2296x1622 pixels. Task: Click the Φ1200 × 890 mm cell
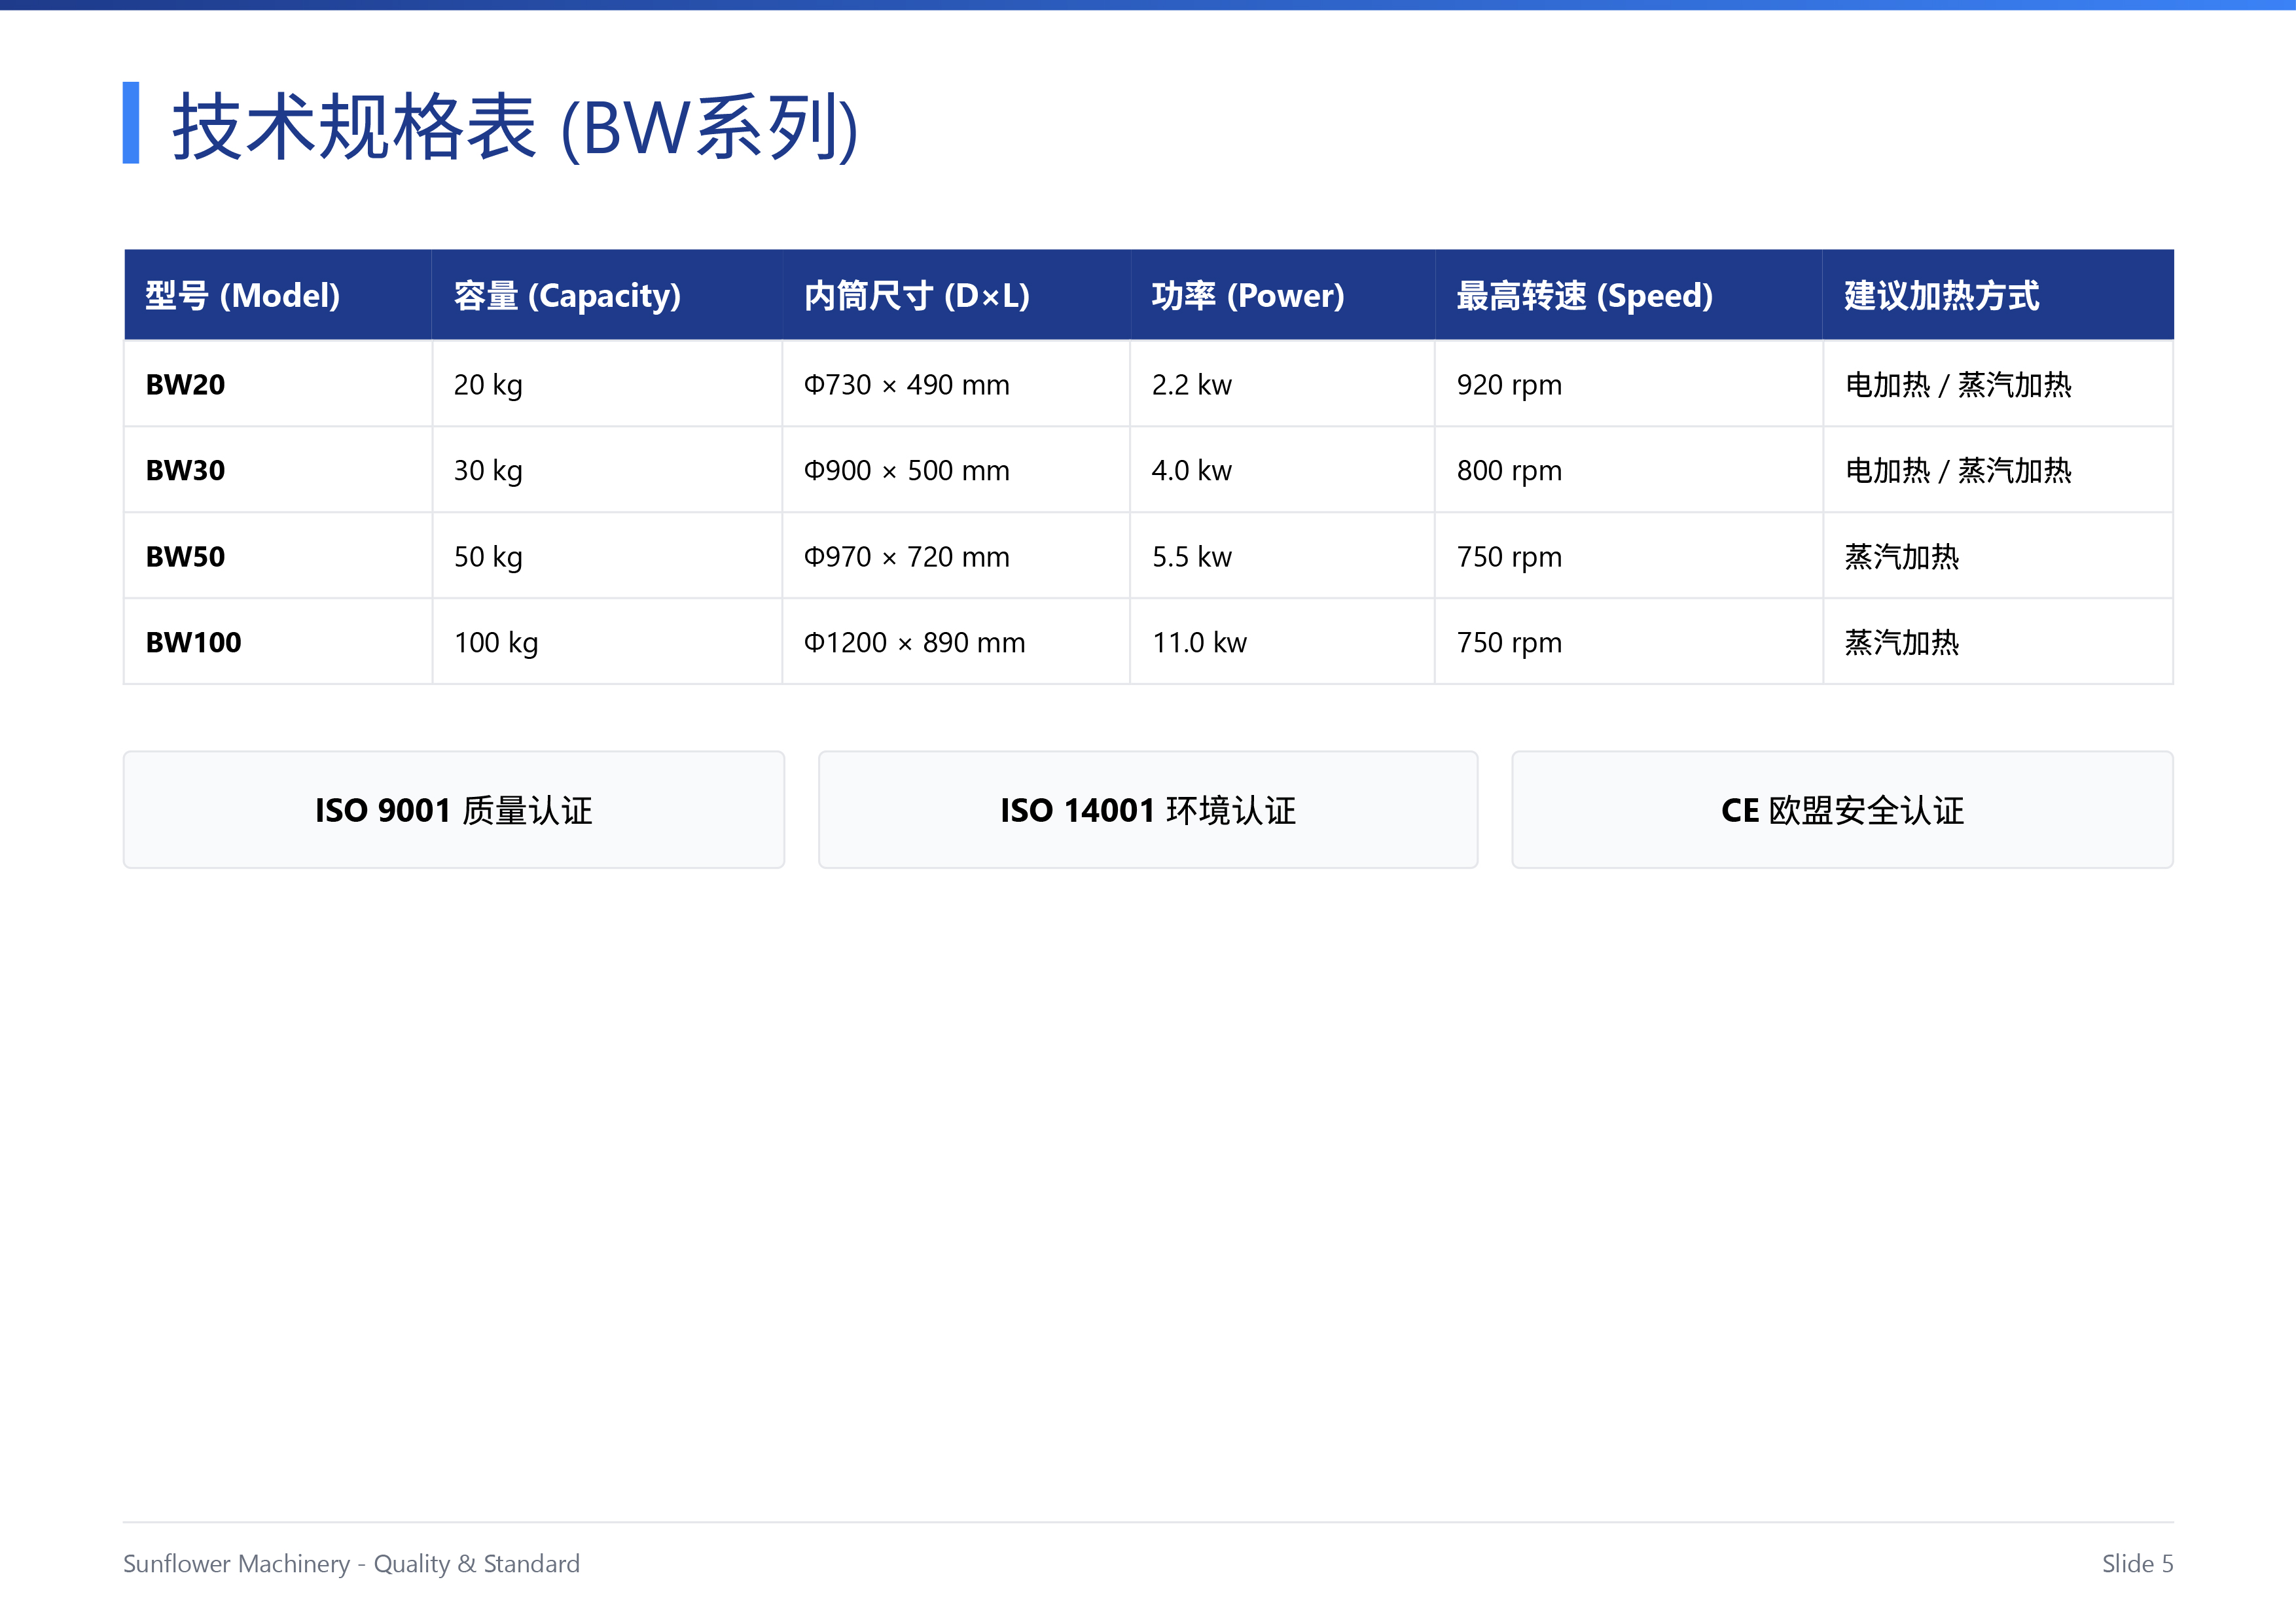956,642
